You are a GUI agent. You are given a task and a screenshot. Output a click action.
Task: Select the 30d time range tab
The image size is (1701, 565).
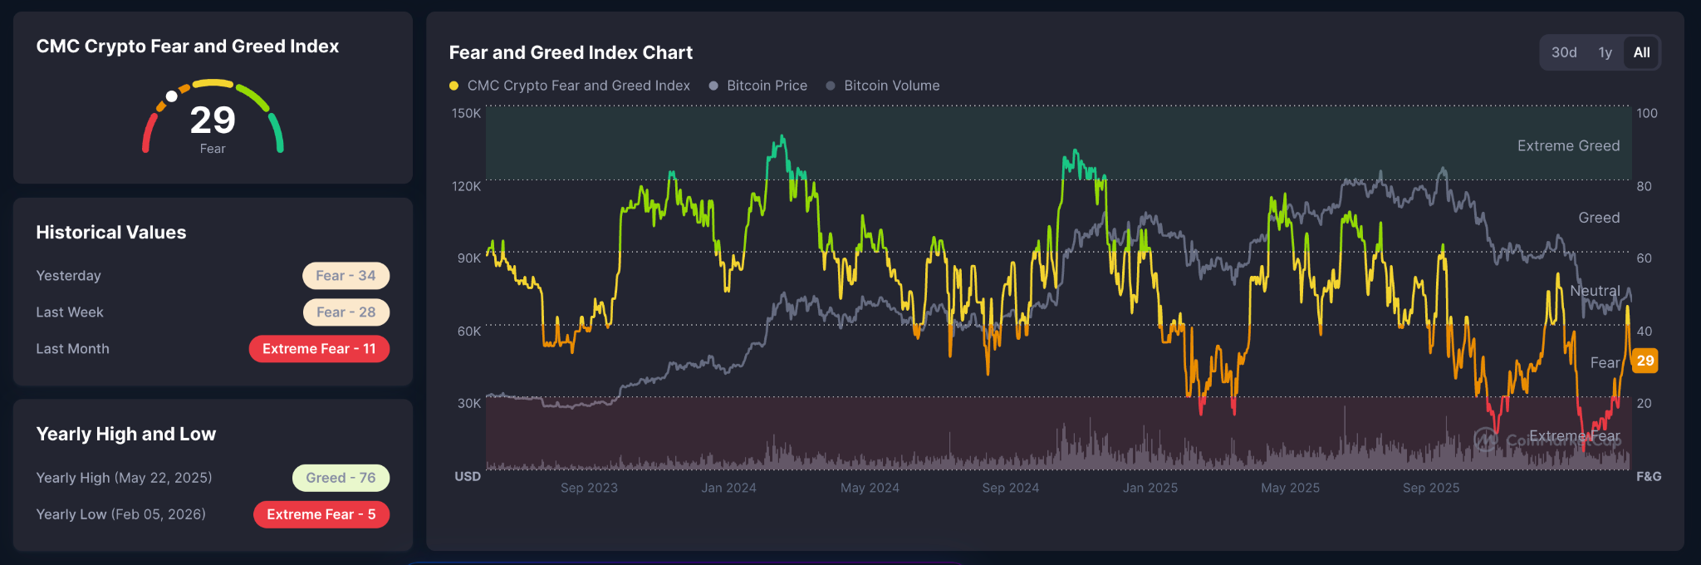pos(1564,52)
